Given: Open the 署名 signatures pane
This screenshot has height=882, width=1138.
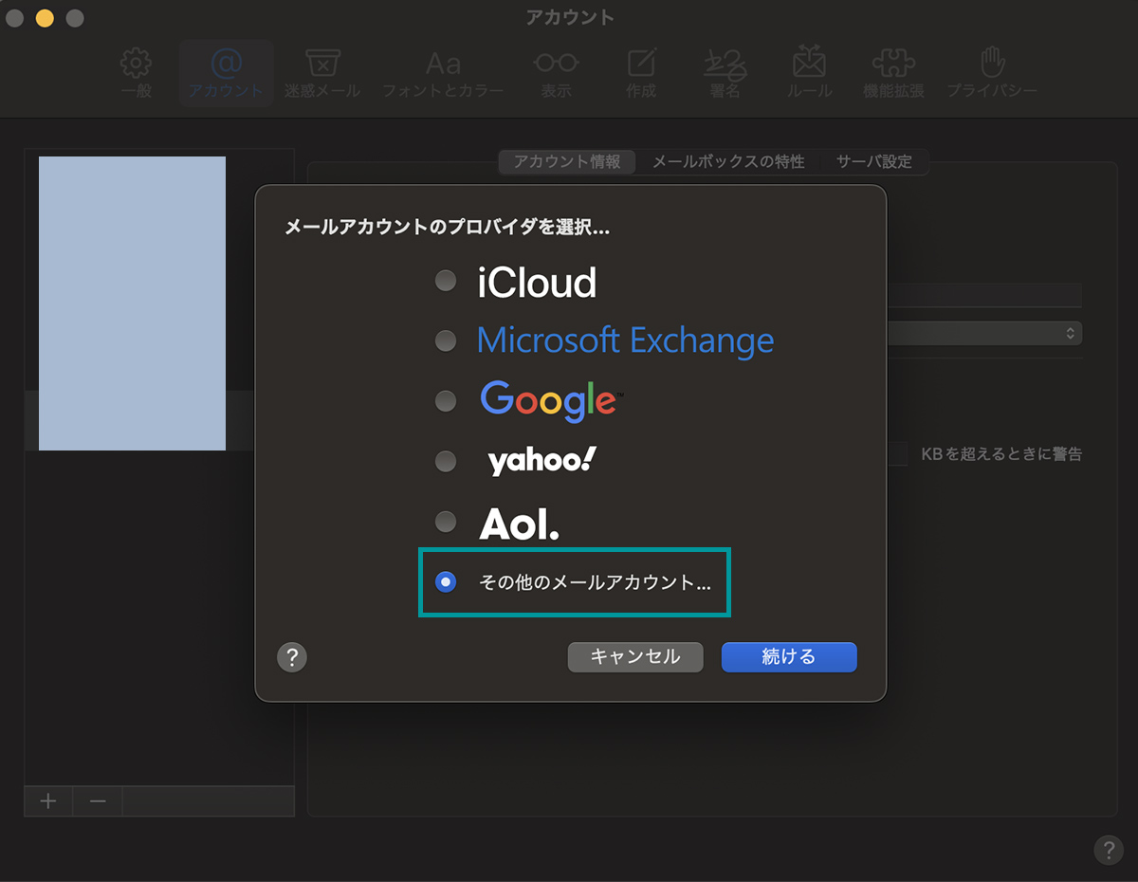Looking at the screenshot, I should click(725, 74).
